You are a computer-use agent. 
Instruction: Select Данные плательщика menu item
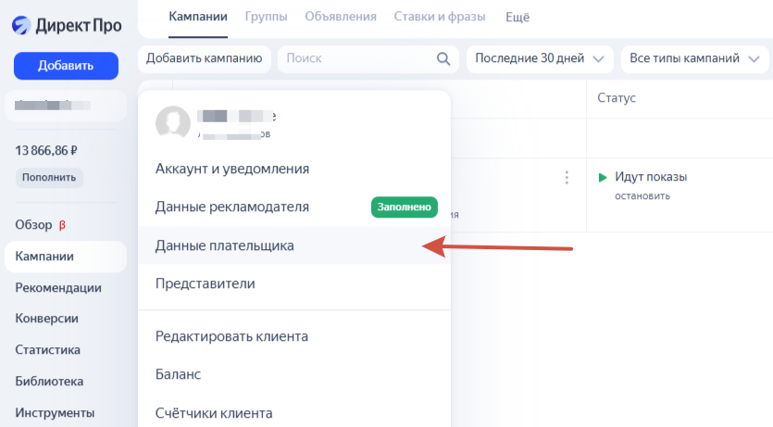click(x=225, y=245)
